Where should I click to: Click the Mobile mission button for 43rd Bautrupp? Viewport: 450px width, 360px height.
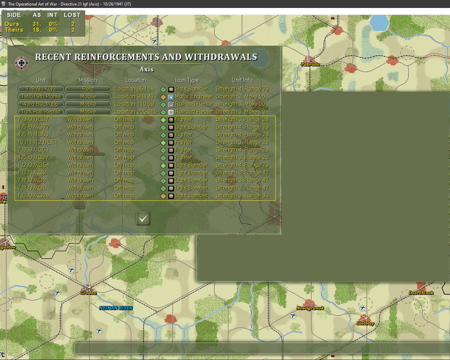tap(88, 104)
